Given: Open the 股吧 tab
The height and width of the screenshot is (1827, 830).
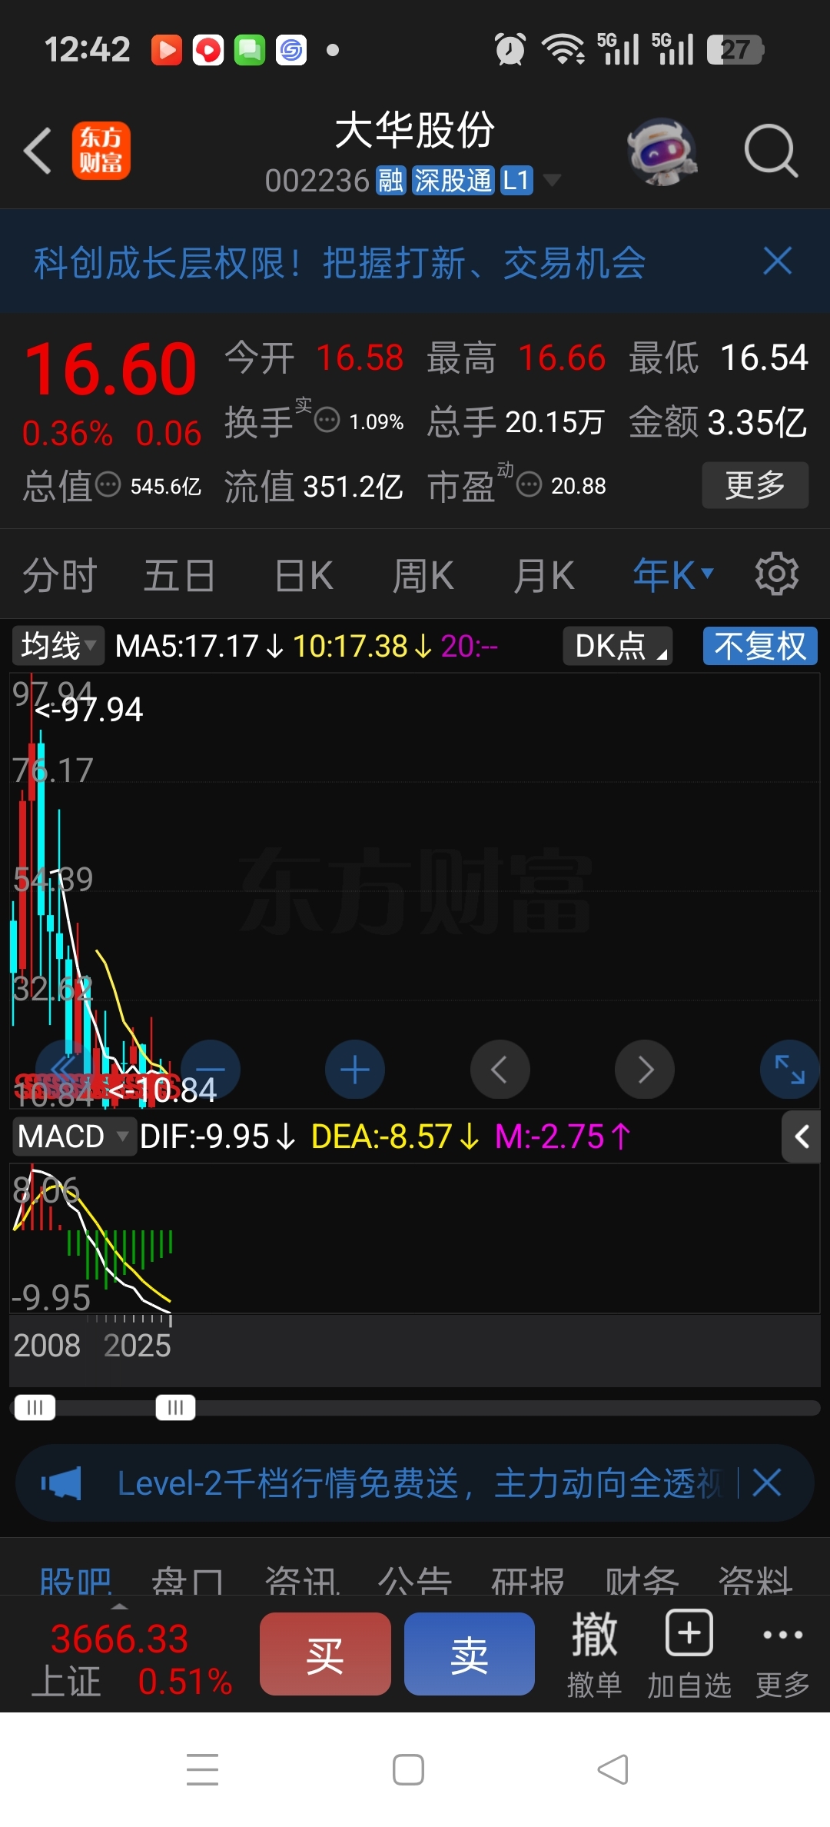Looking at the screenshot, I should click(76, 1581).
